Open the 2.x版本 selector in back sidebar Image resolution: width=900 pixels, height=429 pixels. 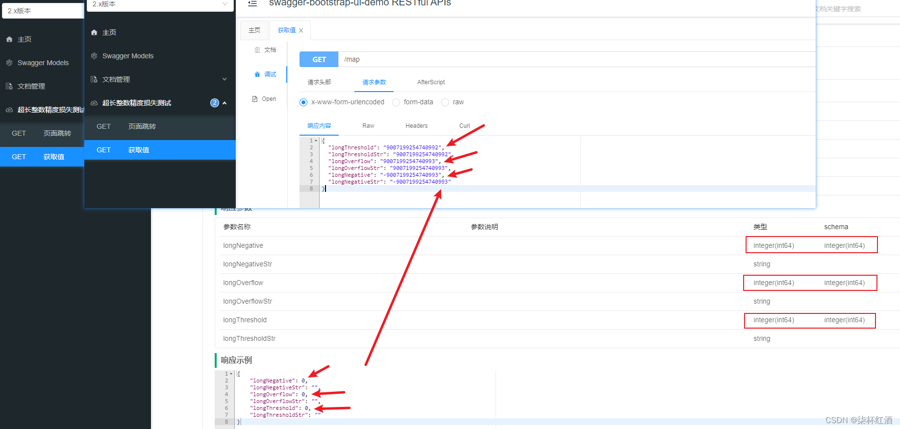(43, 11)
